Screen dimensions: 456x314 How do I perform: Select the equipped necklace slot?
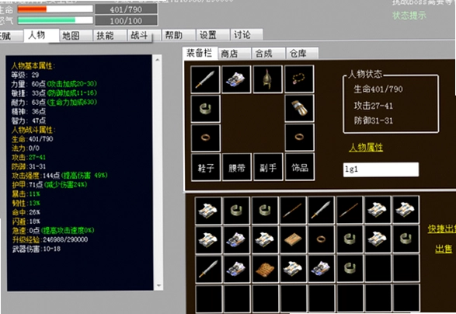pos(299,79)
